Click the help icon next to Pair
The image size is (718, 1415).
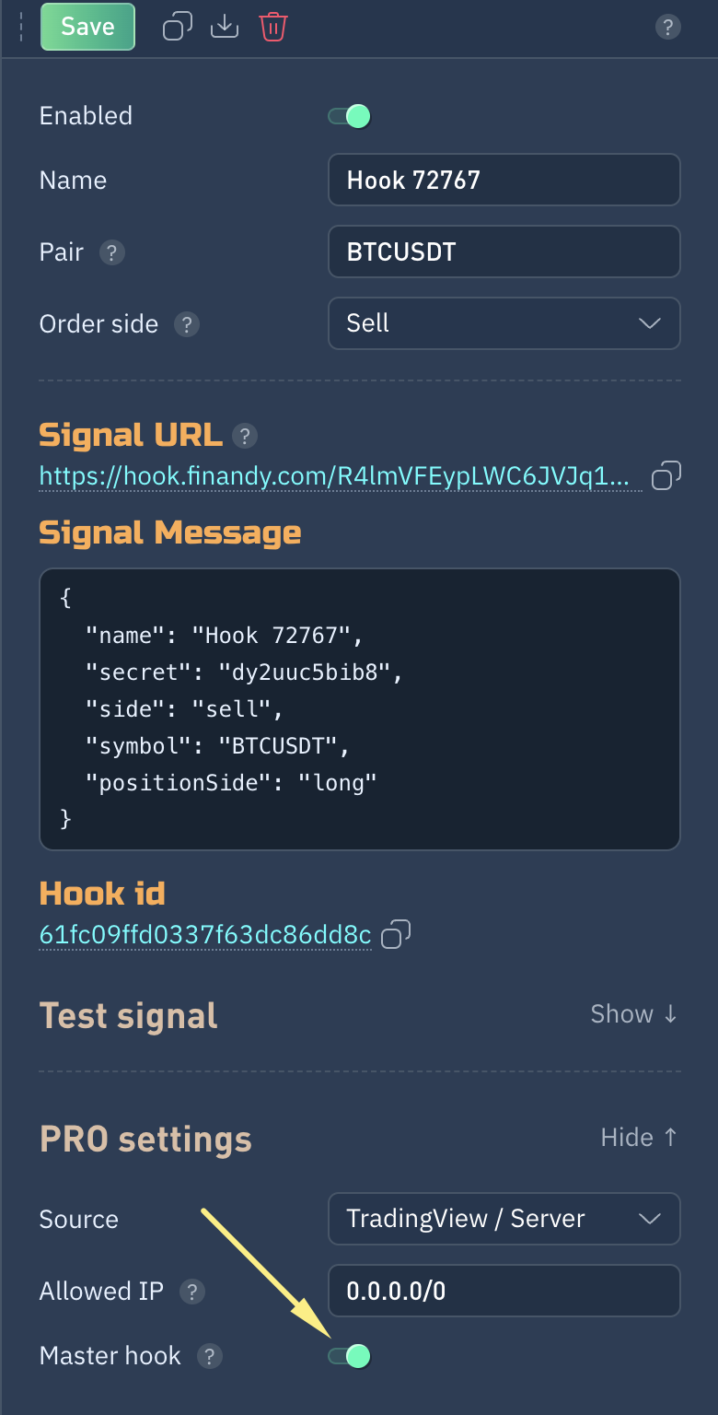click(111, 252)
